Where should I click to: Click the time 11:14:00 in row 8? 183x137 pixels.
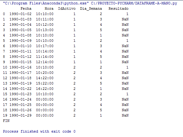[45, 57]
